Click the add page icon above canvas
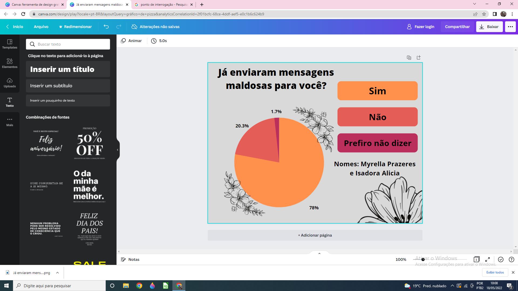The height and width of the screenshot is (291, 518). click(x=419, y=57)
